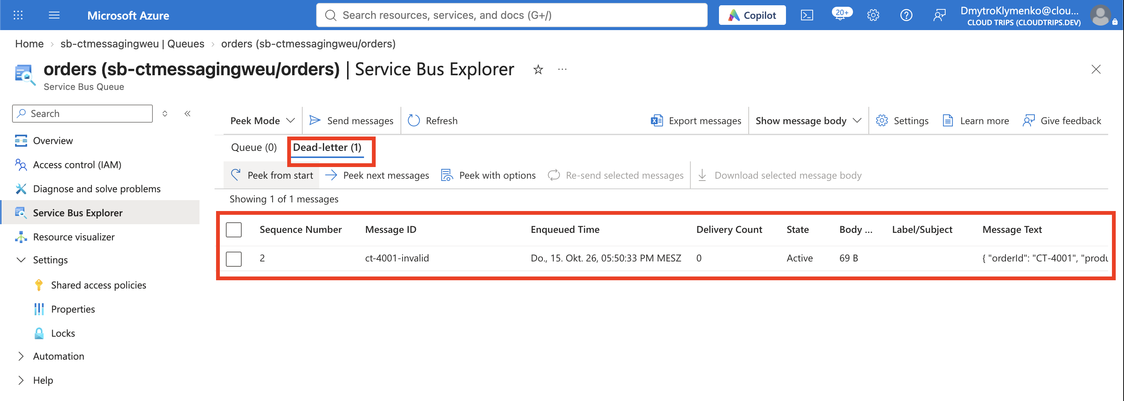Screen dimensions: 1124x401
Task: Open the Azure portal apps grid icon
Action: tap(18, 15)
